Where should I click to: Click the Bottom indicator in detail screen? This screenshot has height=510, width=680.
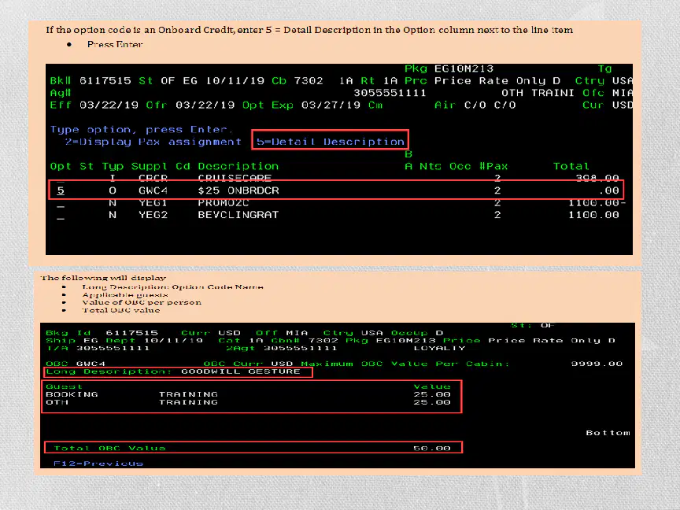(x=608, y=433)
